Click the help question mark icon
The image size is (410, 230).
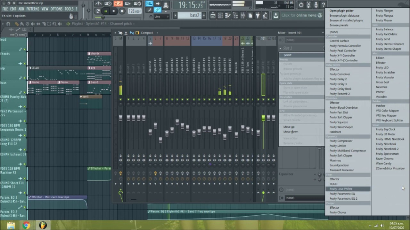tap(323, 4)
